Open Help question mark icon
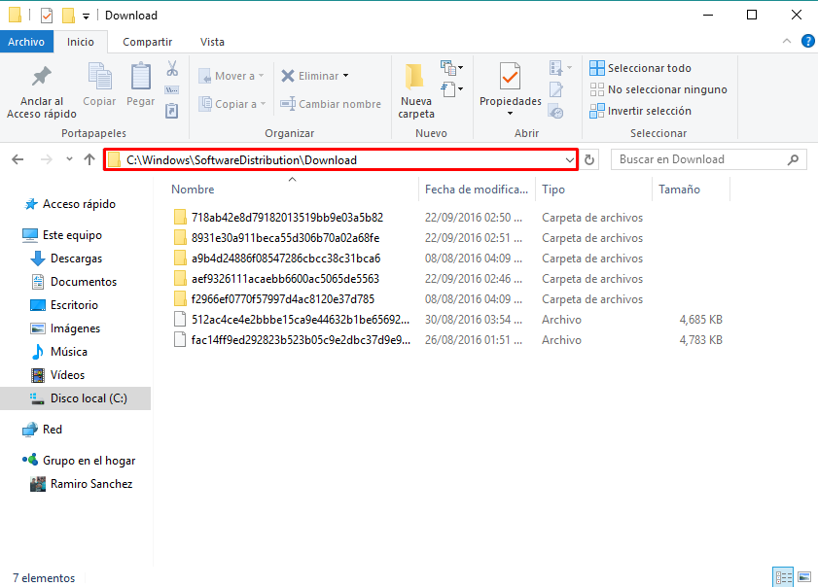The image size is (818, 587). click(807, 41)
